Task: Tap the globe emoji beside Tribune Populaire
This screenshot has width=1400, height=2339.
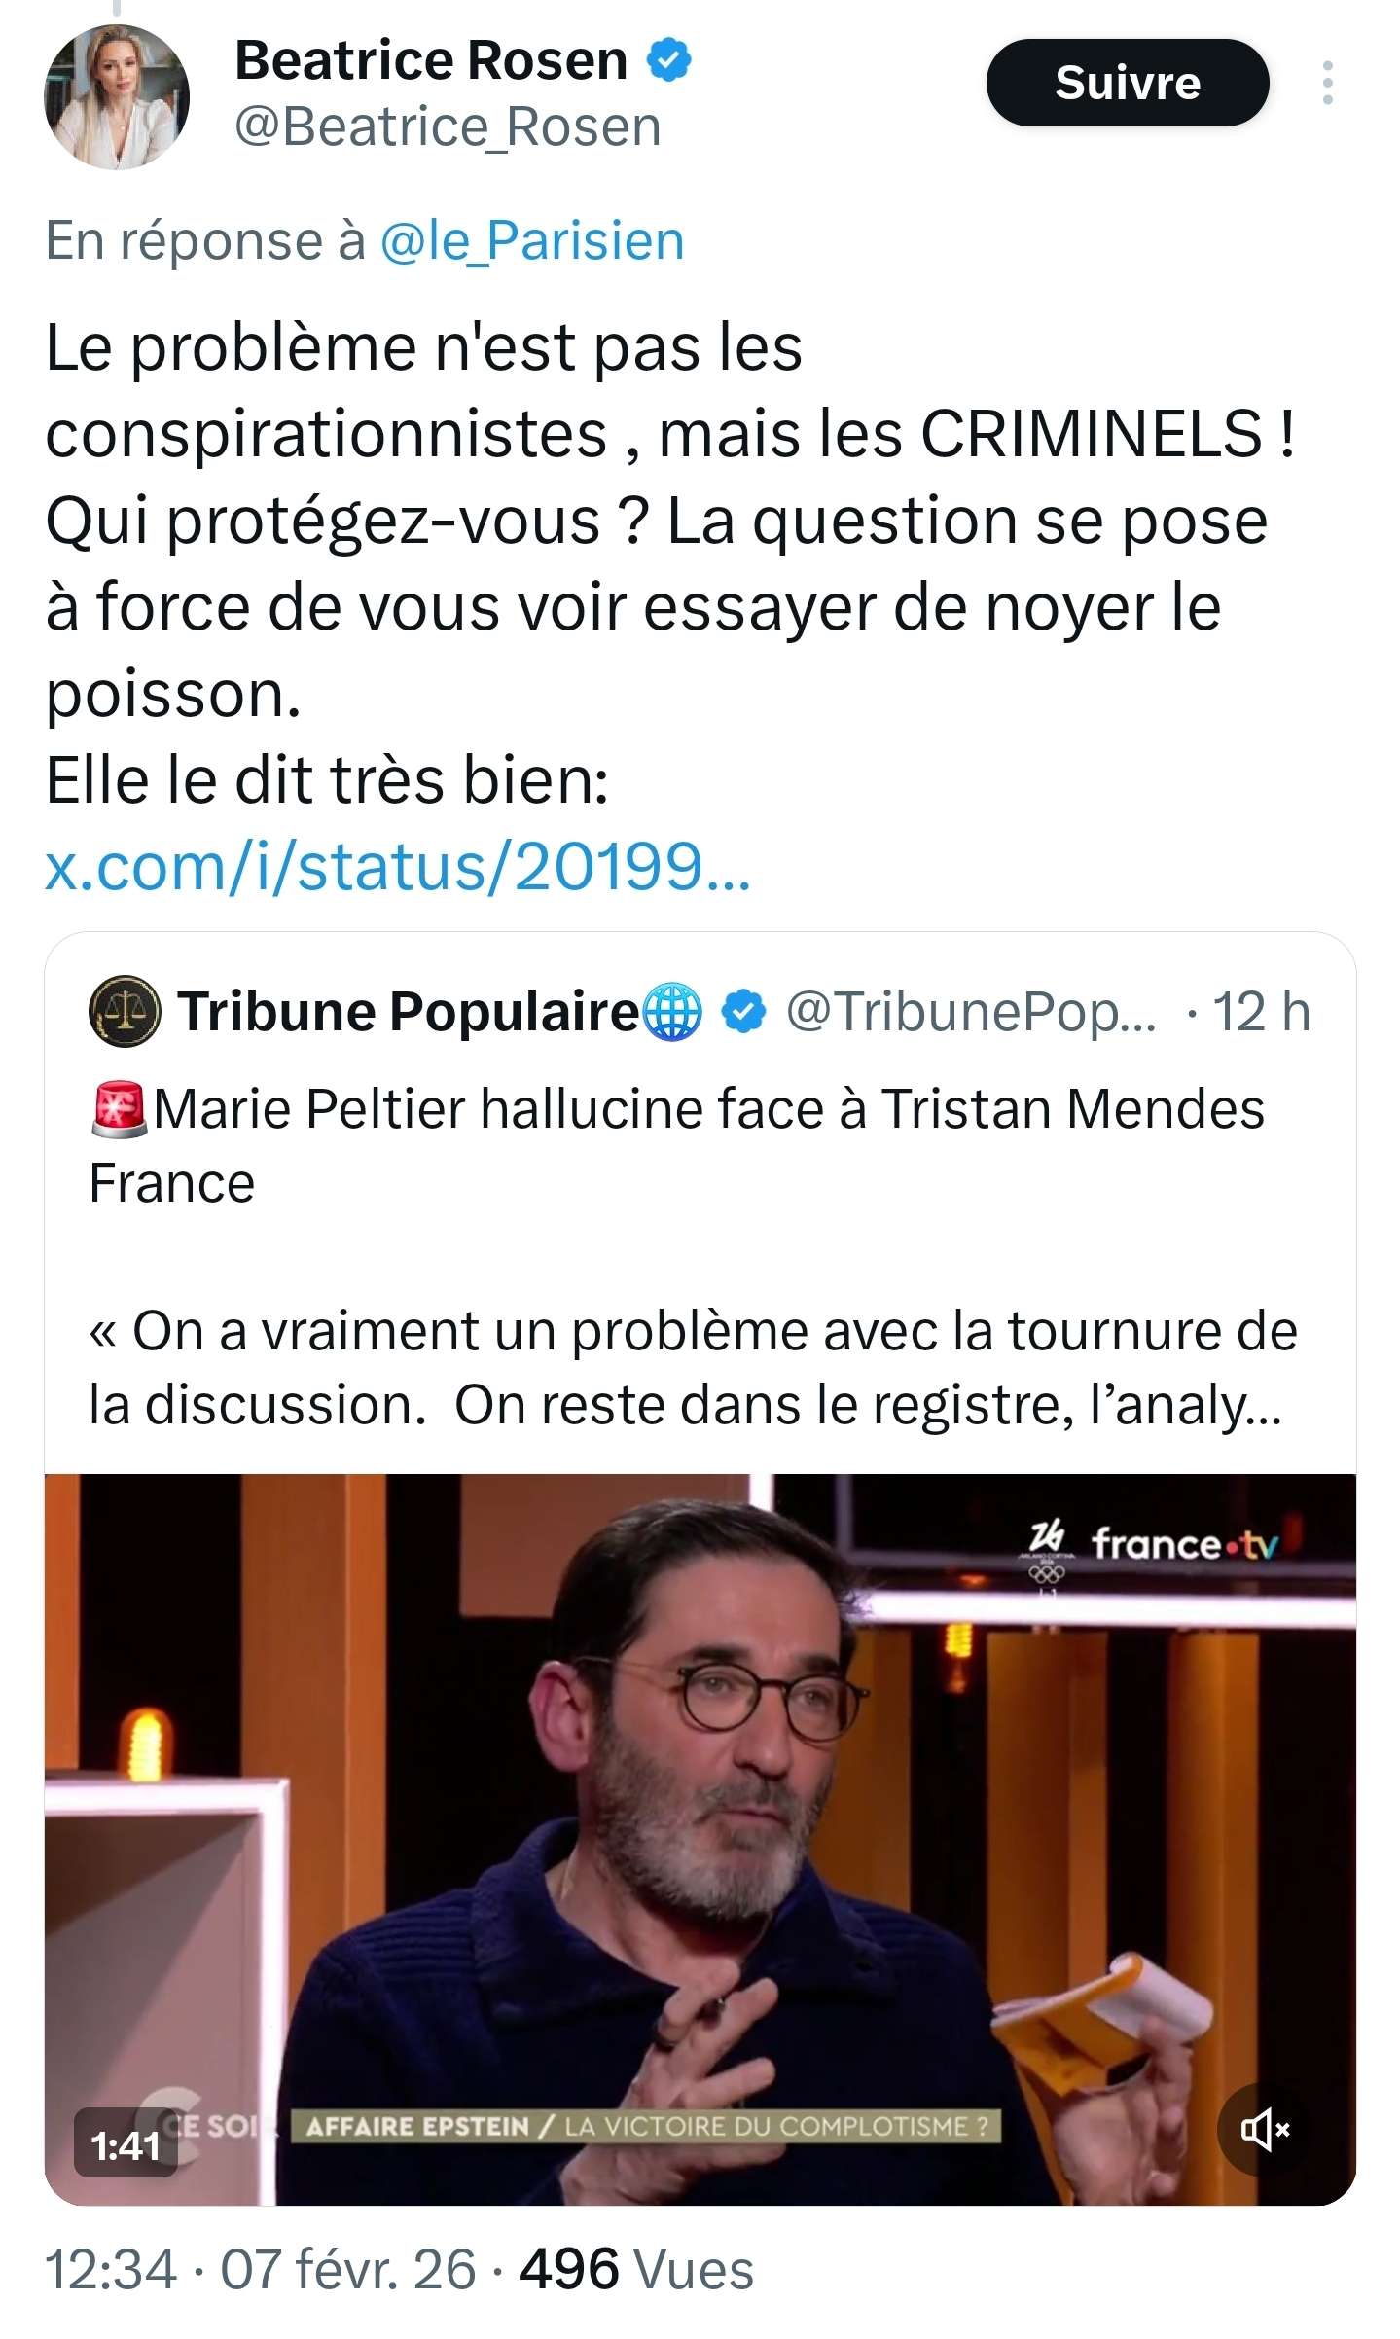Action: click(x=673, y=1011)
